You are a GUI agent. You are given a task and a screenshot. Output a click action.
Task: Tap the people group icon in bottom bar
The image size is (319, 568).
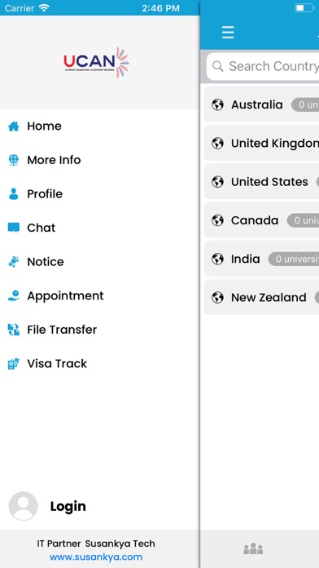pos(253,548)
